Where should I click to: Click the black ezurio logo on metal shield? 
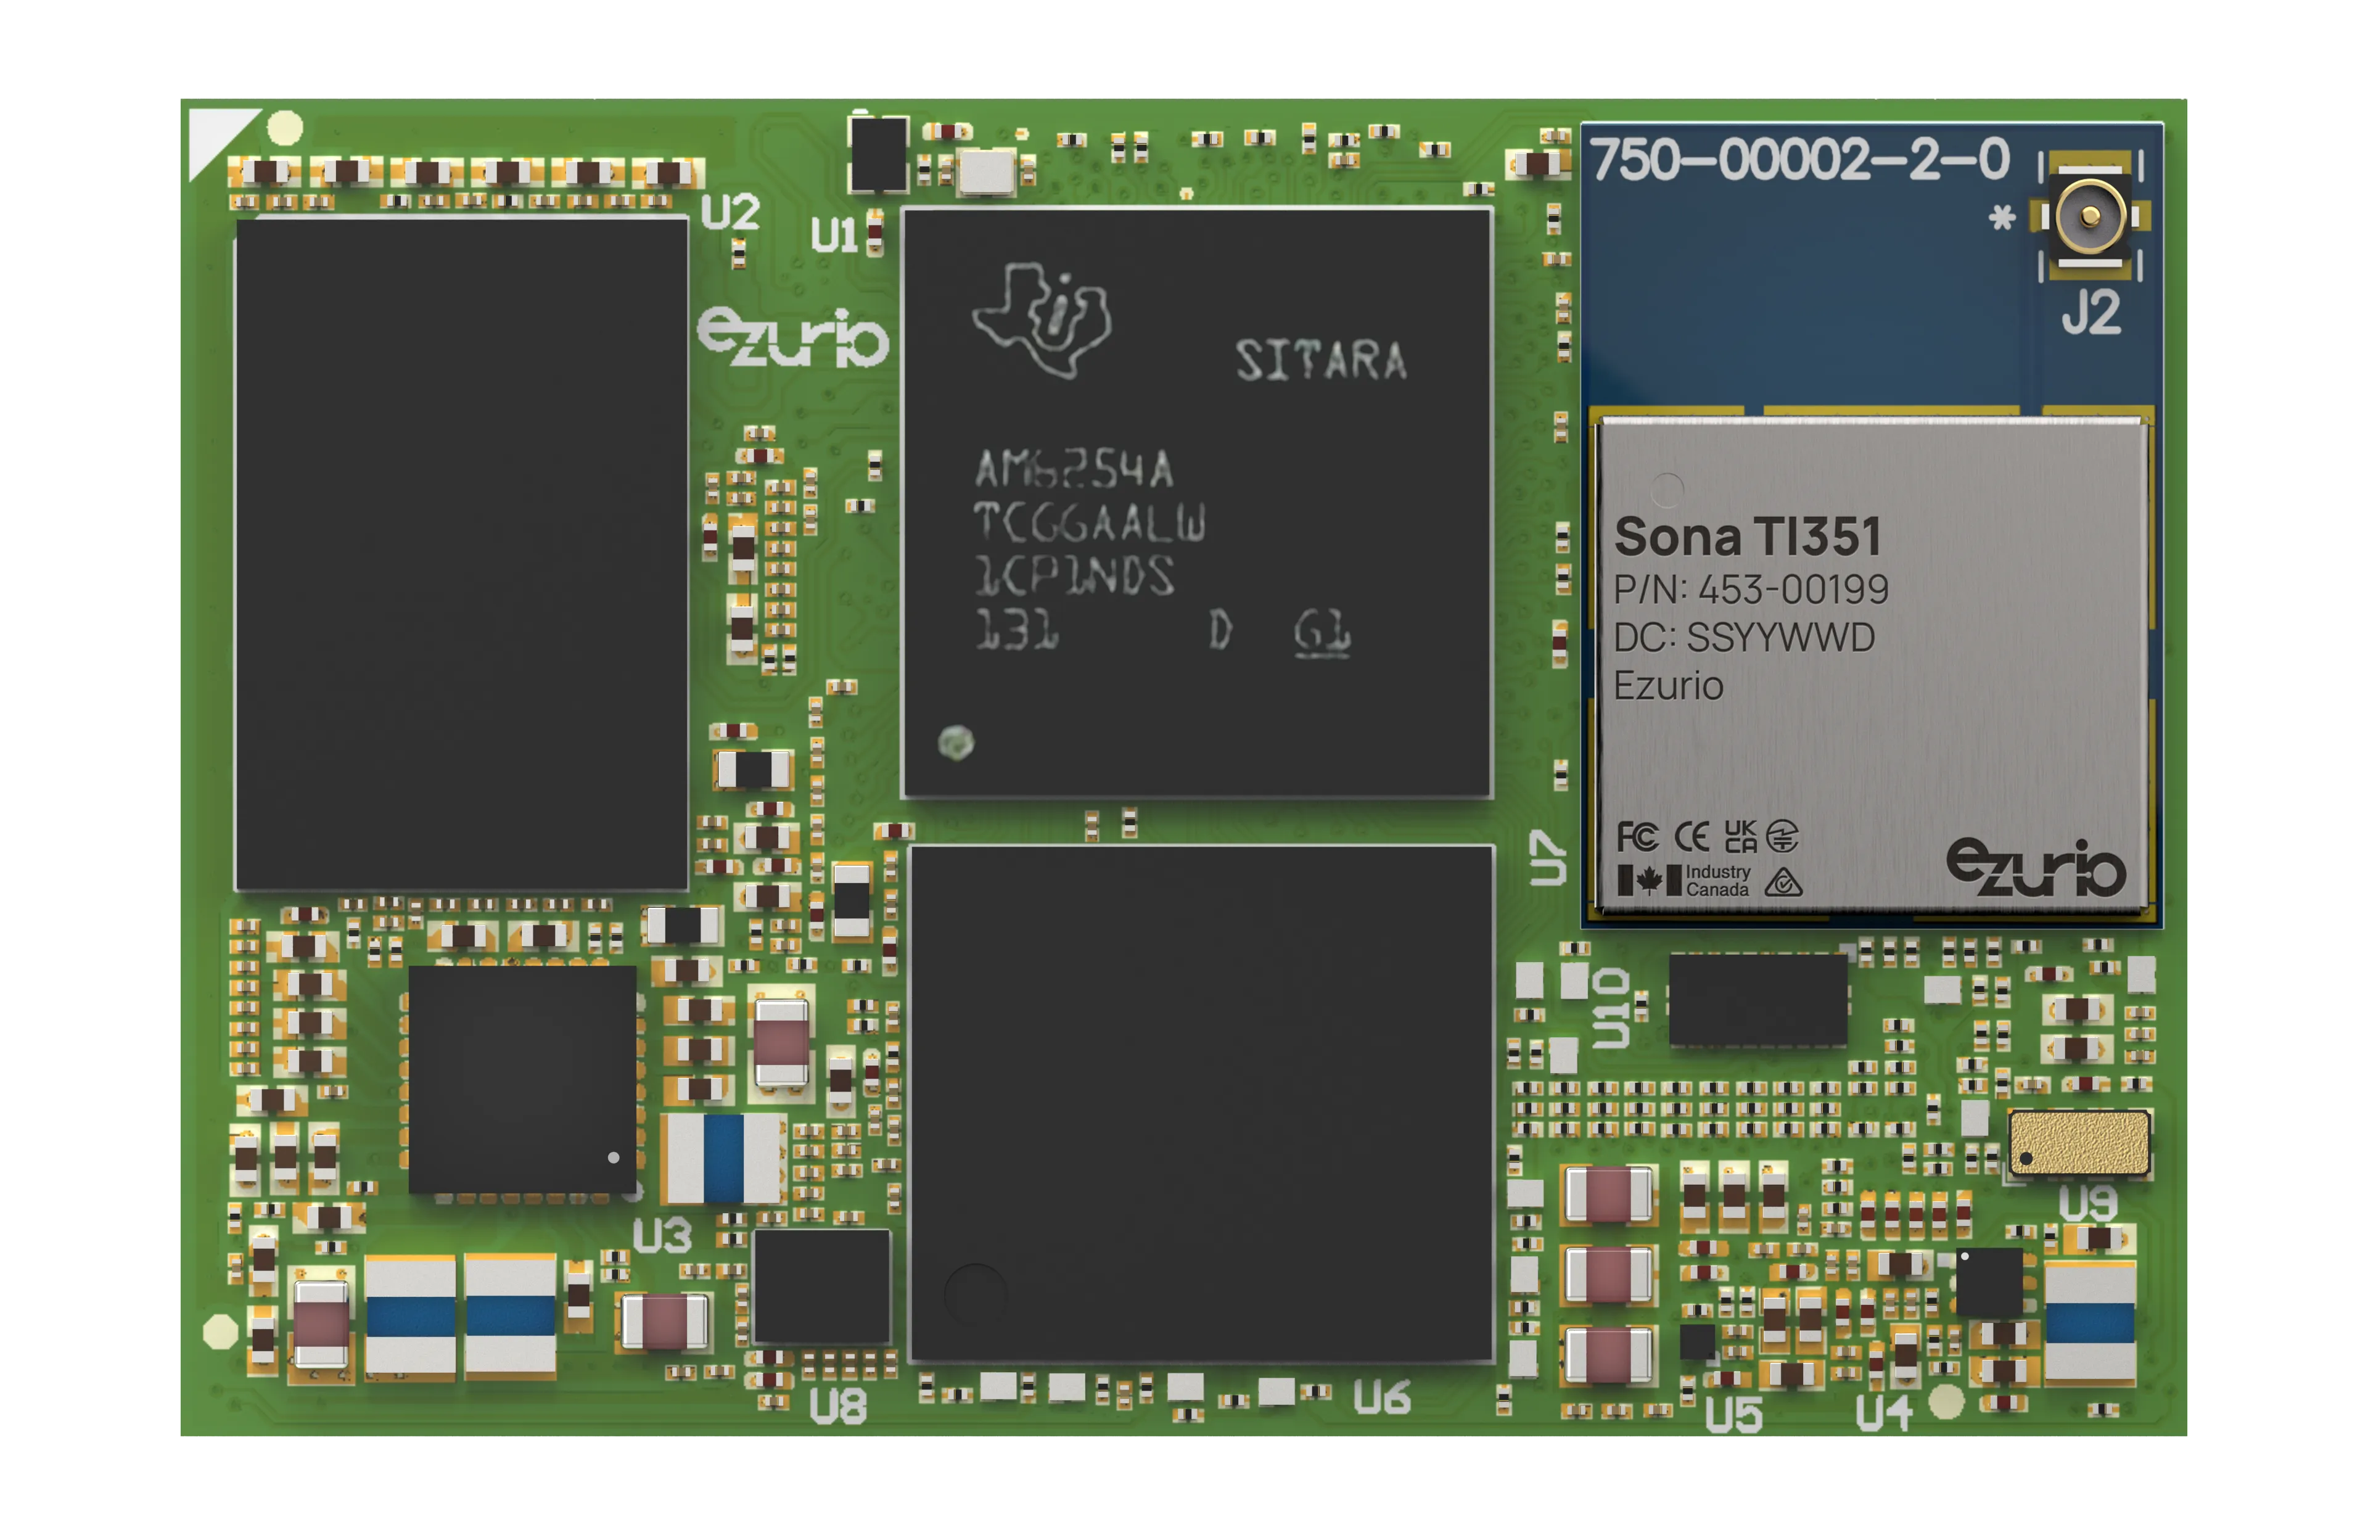(x=2036, y=868)
